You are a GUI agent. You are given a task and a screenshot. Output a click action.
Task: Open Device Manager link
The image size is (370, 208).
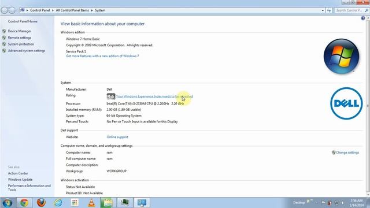coord(20,31)
